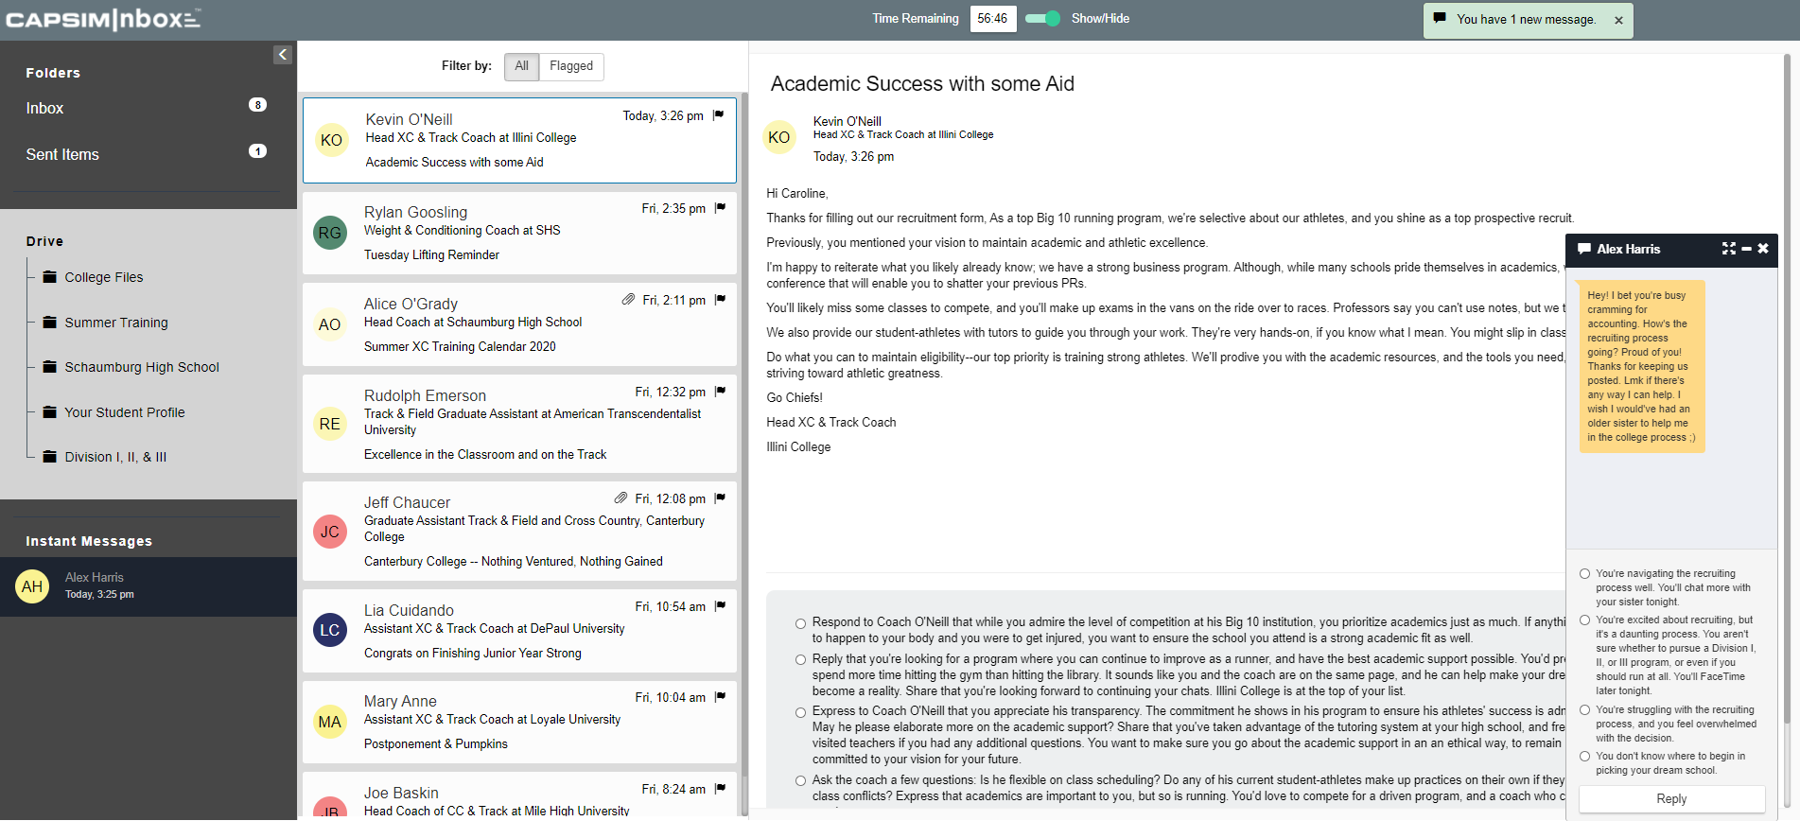Open the Sent Items folder

click(x=62, y=154)
